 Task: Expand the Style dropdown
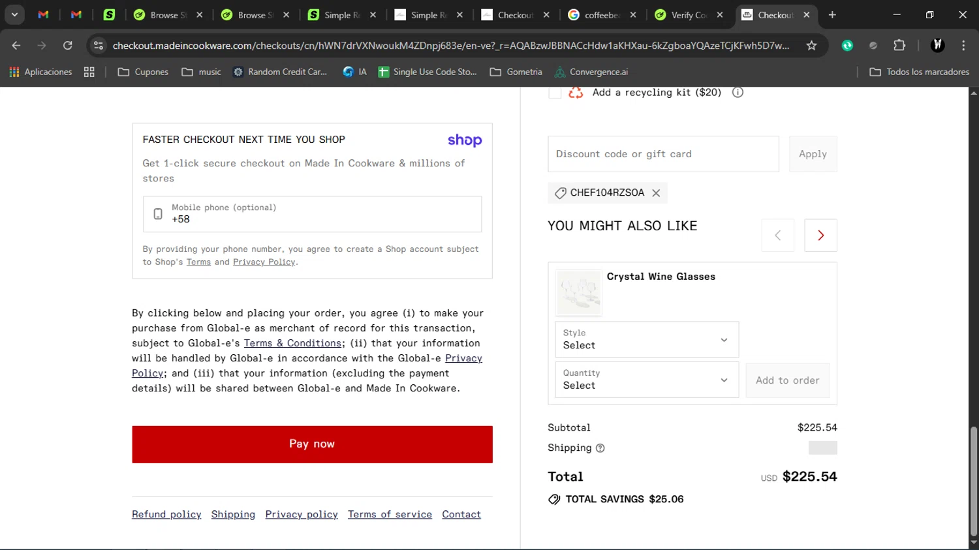click(x=647, y=339)
